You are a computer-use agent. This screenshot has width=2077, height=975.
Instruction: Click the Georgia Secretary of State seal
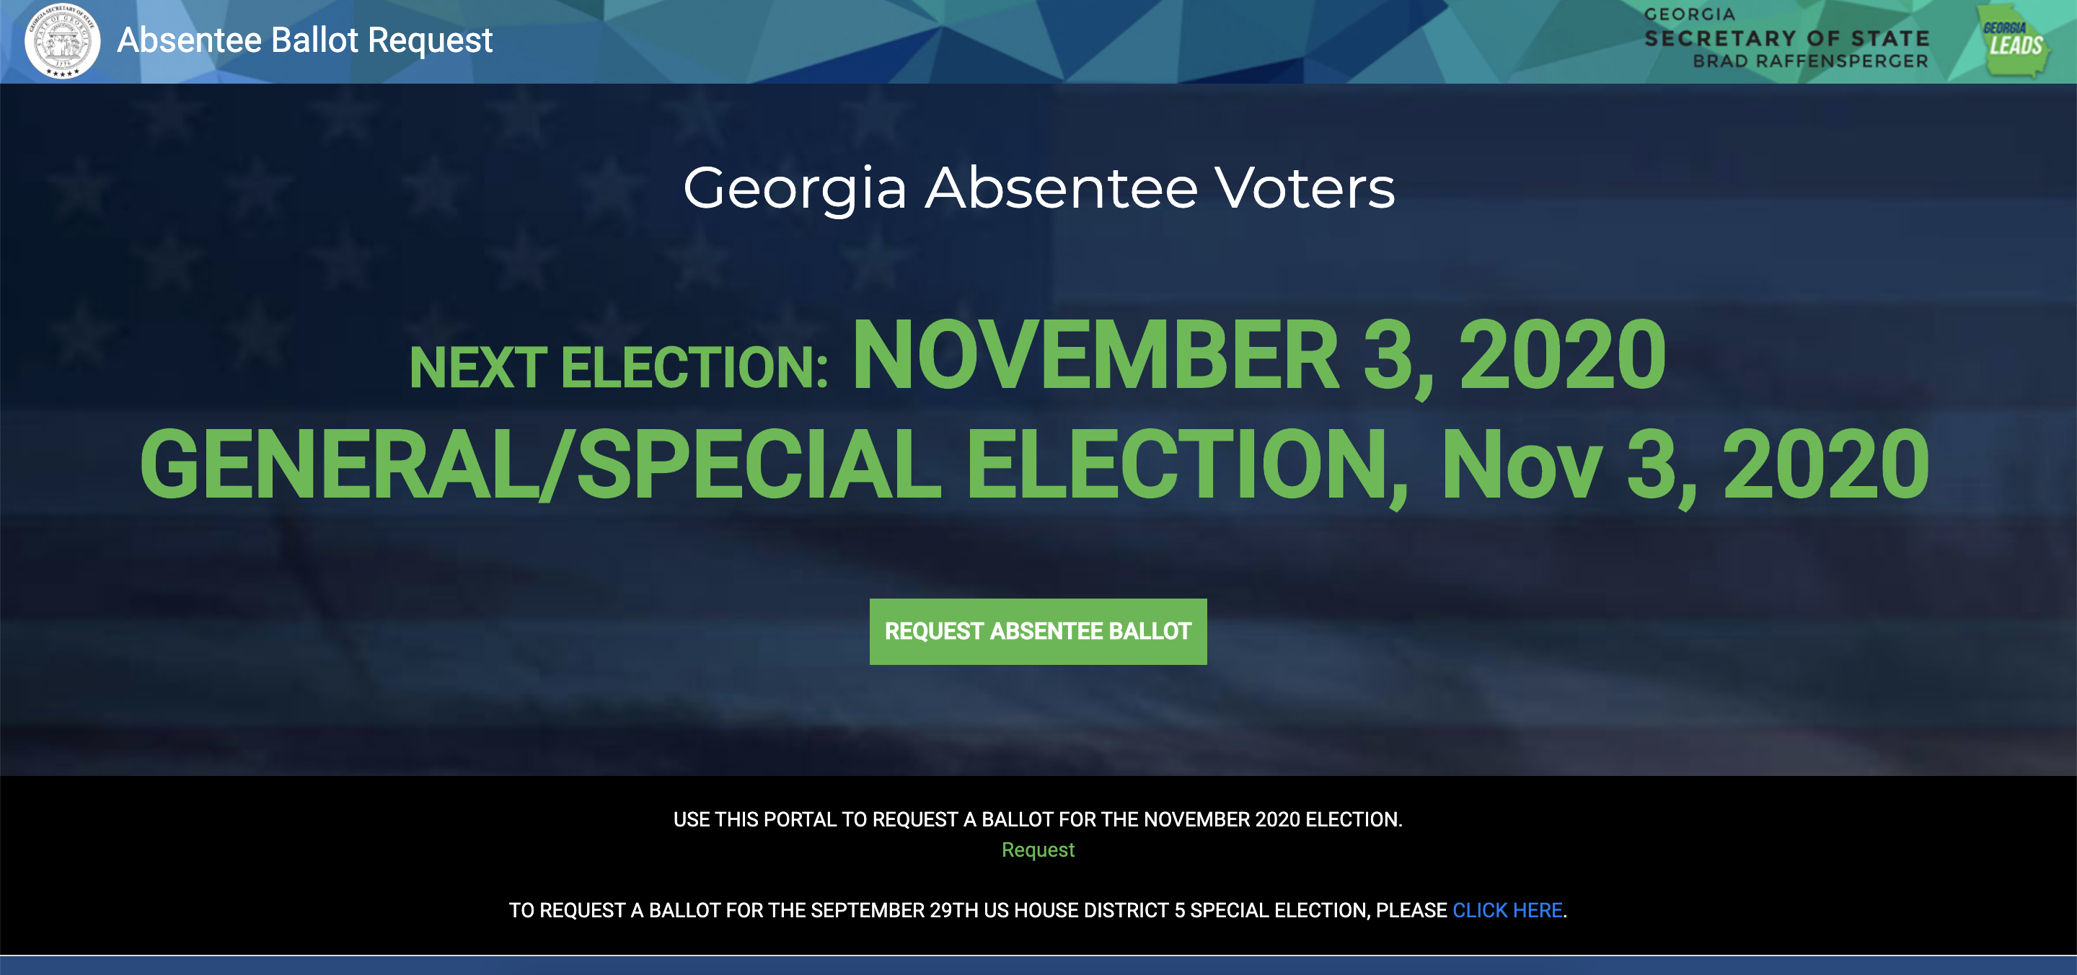[62, 40]
